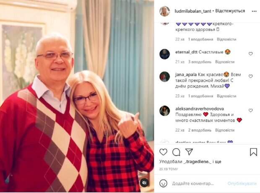Open the three-dot post options menu
This screenshot has height=193, width=260.
pos(254,11)
